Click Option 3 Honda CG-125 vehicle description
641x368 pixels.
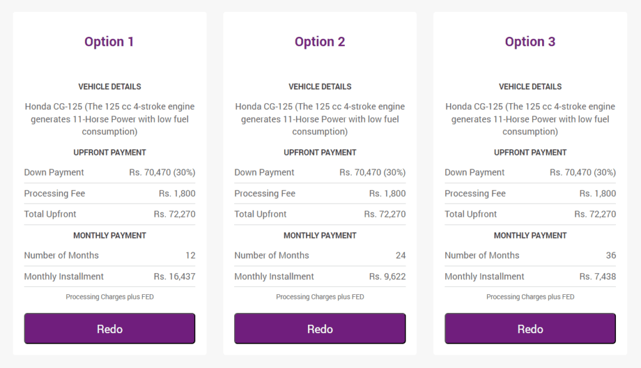(x=530, y=119)
